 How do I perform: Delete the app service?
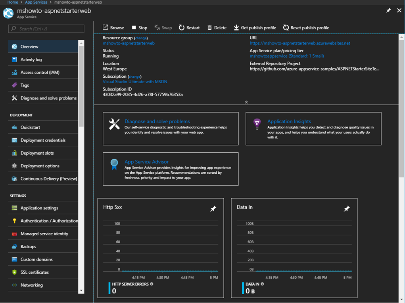click(217, 28)
